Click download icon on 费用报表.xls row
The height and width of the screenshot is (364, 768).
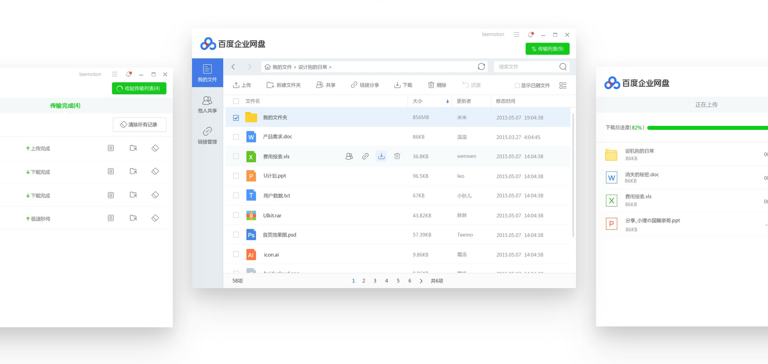381,156
